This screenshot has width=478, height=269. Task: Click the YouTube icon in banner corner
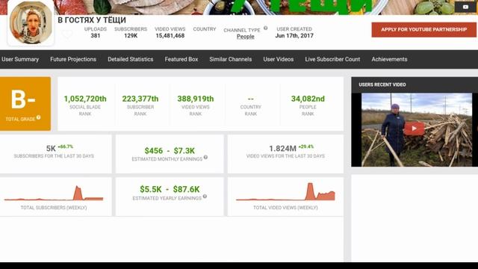[x=465, y=7]
